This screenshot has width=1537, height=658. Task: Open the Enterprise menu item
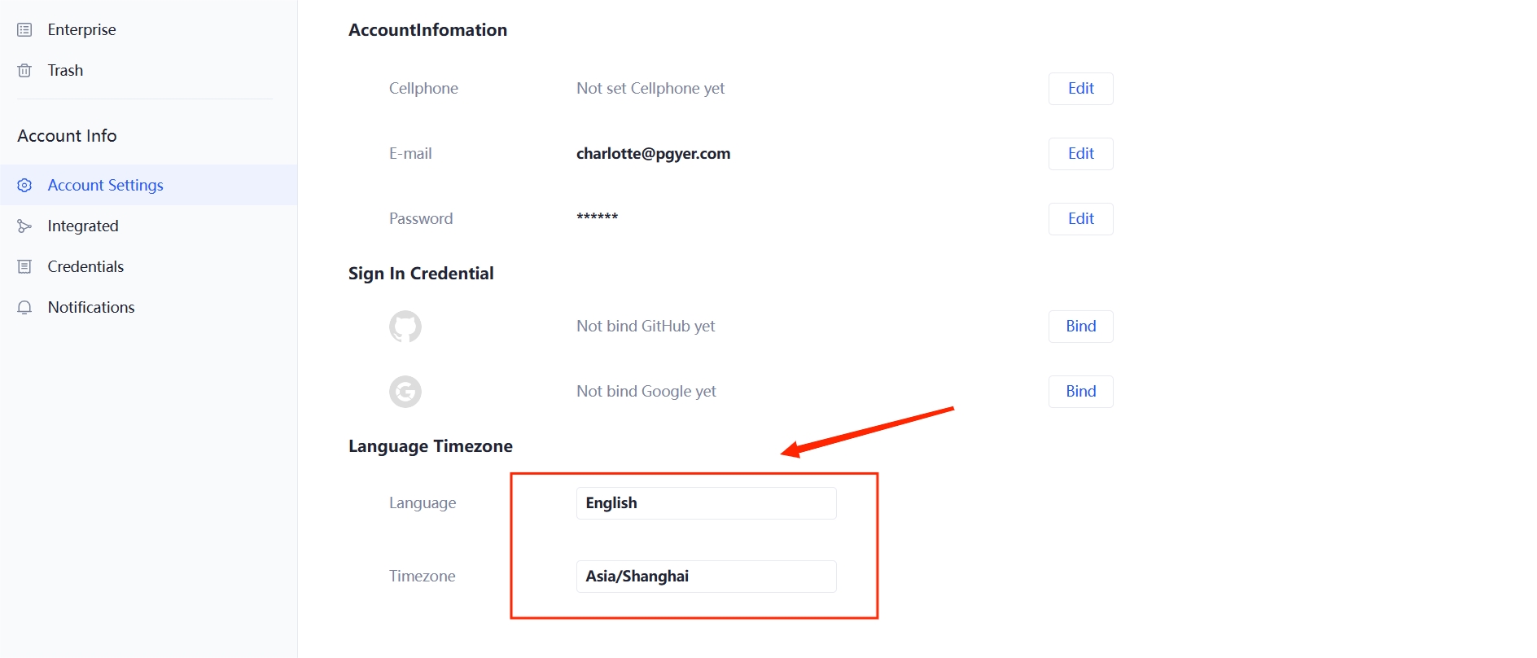pos(81,30)
